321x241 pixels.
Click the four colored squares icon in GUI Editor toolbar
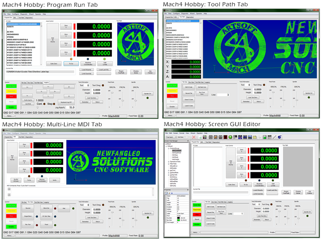[205, 137]
